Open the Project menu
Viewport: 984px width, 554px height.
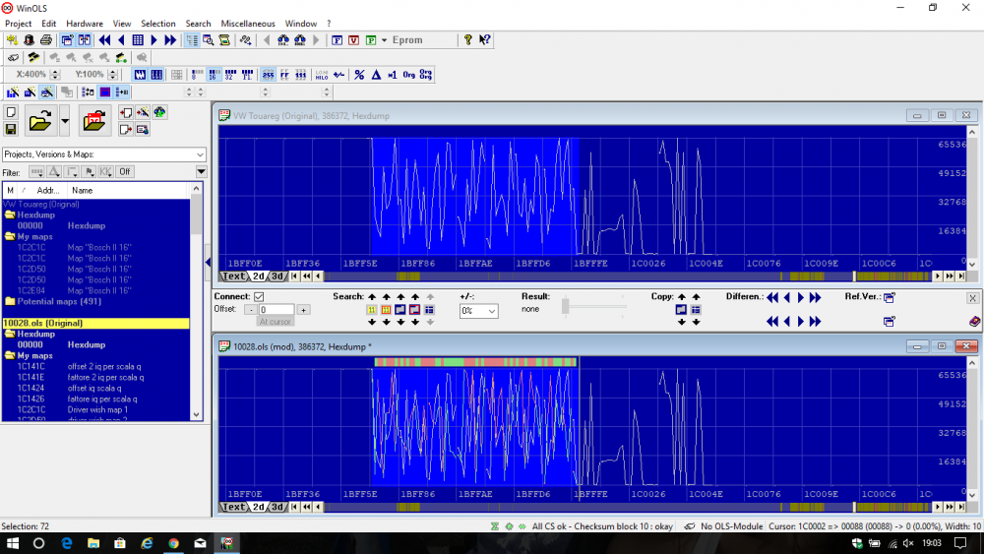click(18, 24)
